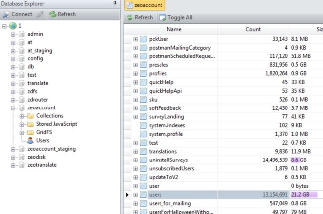
Task: Click the sku collection table icon
Action: [x=143, y=100]
